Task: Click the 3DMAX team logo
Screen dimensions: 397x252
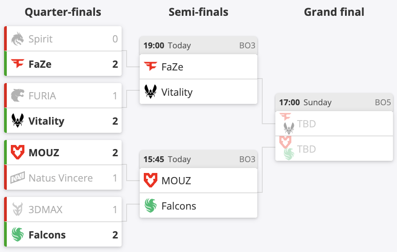Action: 18,210
